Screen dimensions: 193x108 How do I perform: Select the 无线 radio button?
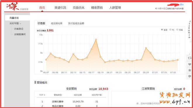(178, 30)
